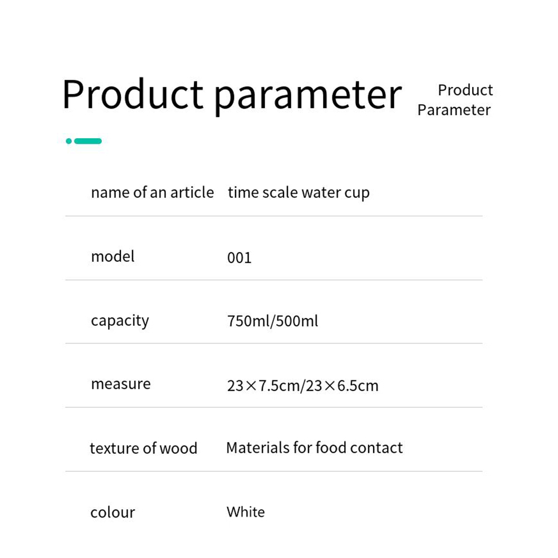Click the "White" colour value
The width and height of the screenshot is (558, 558).
(x=246, y=512)
